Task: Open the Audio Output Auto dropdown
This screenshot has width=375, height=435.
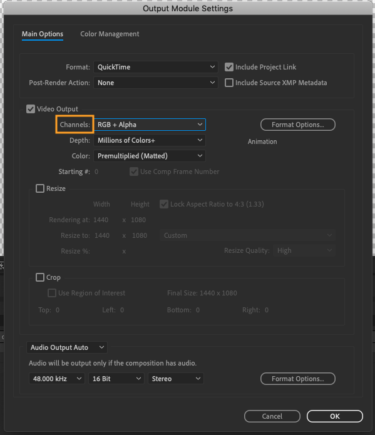Action: [67, 347]
